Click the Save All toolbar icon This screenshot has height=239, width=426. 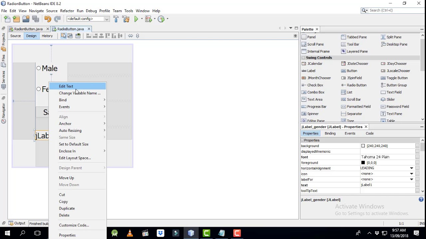[35, 19]
